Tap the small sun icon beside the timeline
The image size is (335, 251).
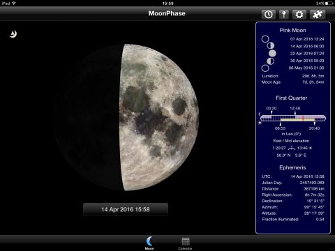[260, 123]
